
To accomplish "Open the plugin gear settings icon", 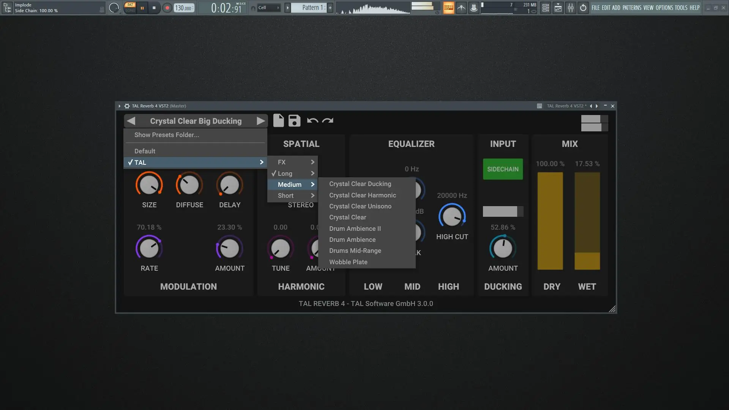I will 127,106.
